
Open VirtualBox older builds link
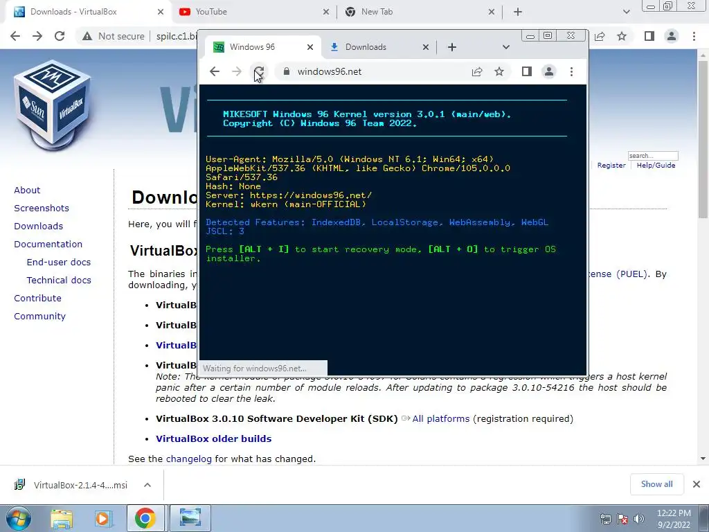pyautogui.click(x=214, y=438)
